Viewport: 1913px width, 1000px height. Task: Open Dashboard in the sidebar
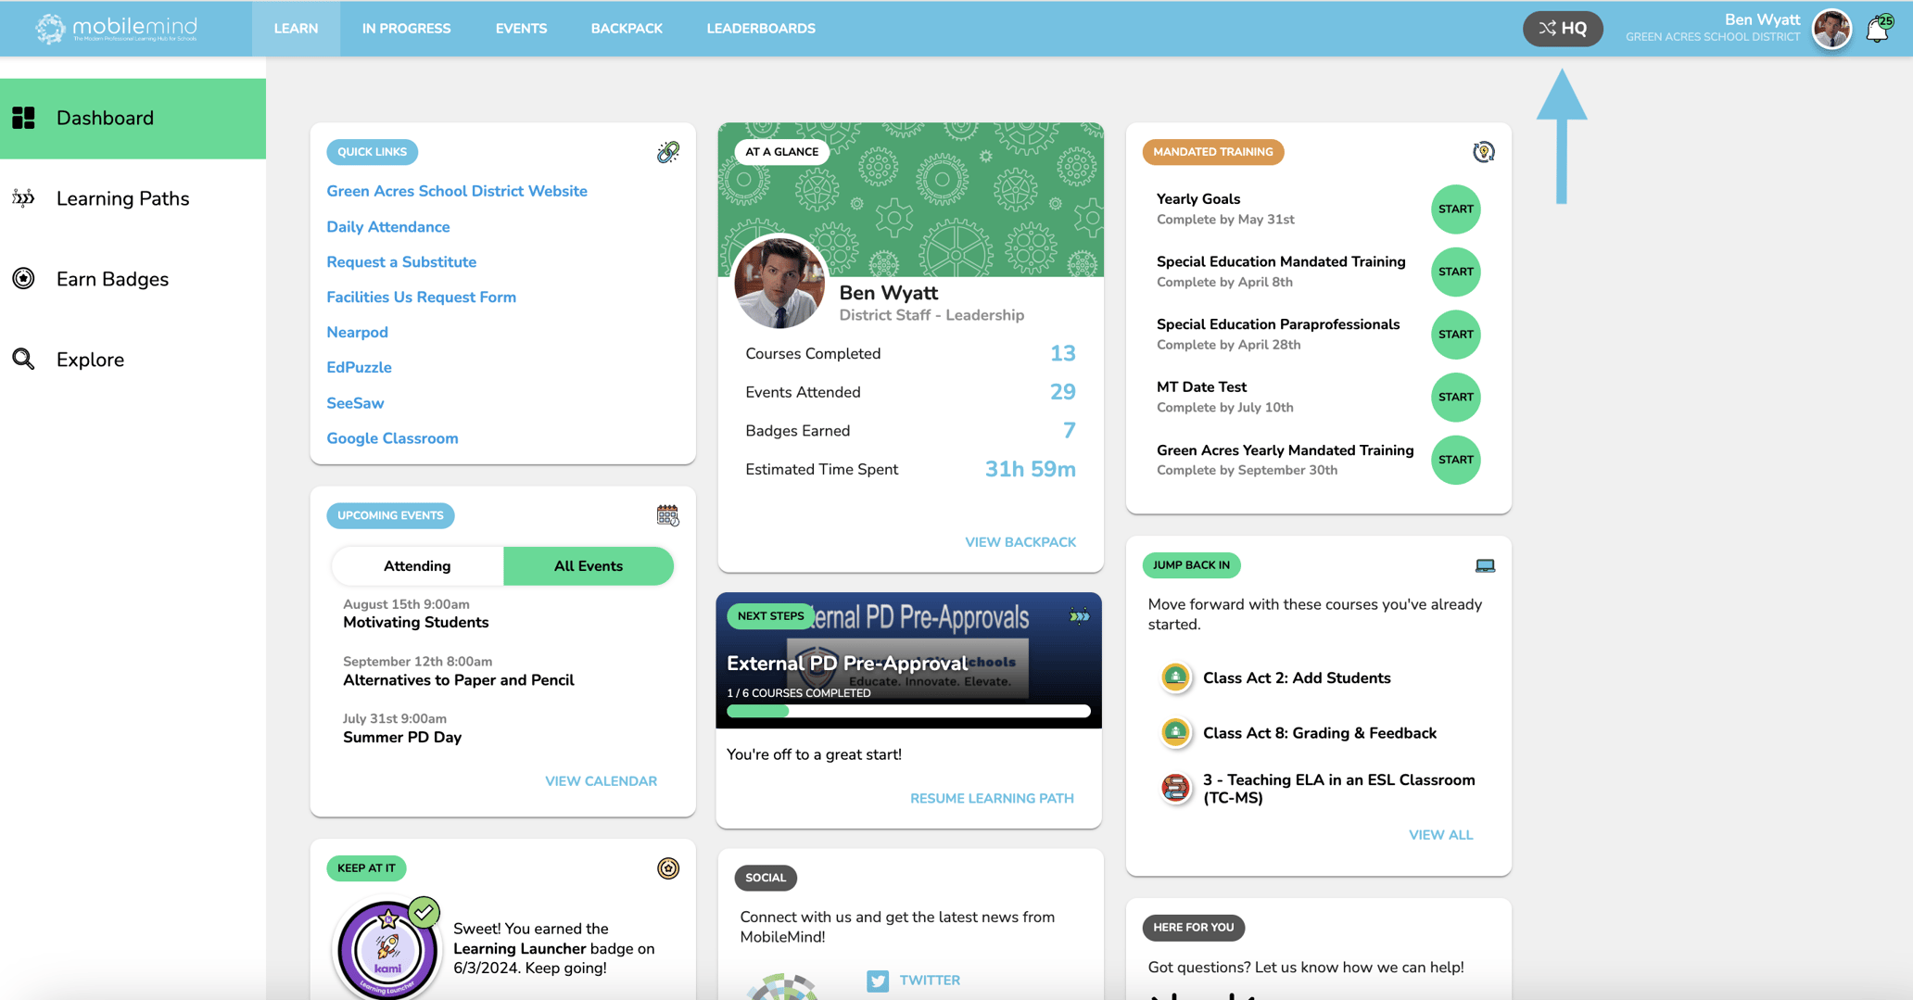(133, 119)
